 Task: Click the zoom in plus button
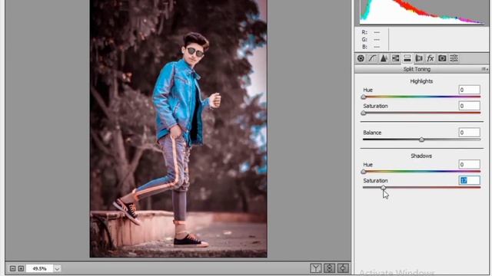[x=21, y=268]
